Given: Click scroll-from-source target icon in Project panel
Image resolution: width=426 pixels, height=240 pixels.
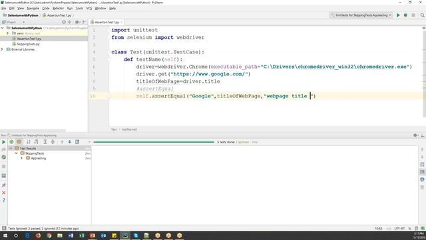Looking at the screenshot, I should 64,22.
